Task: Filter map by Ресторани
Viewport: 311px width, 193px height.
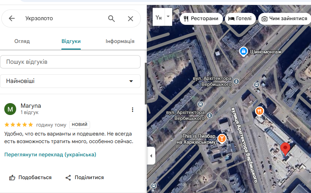Action: [201, 19]
